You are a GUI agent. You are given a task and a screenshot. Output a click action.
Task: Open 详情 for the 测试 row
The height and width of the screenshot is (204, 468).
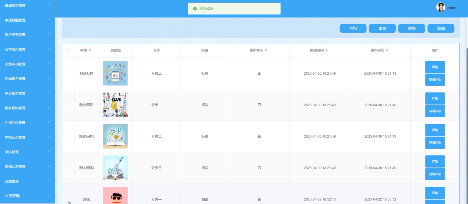click(x=435, y=193)
